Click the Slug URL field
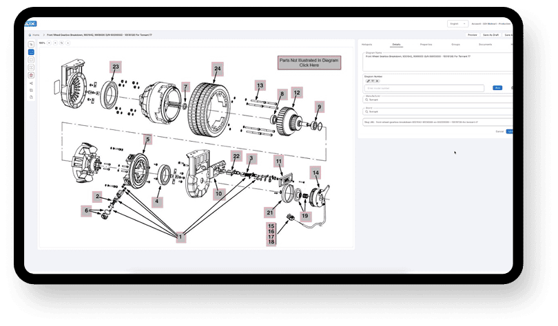 pos(437,122)
